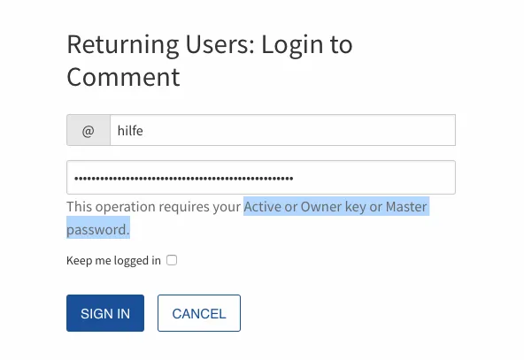
Task: Click the @ symbol prefix box
Action: 89,130
